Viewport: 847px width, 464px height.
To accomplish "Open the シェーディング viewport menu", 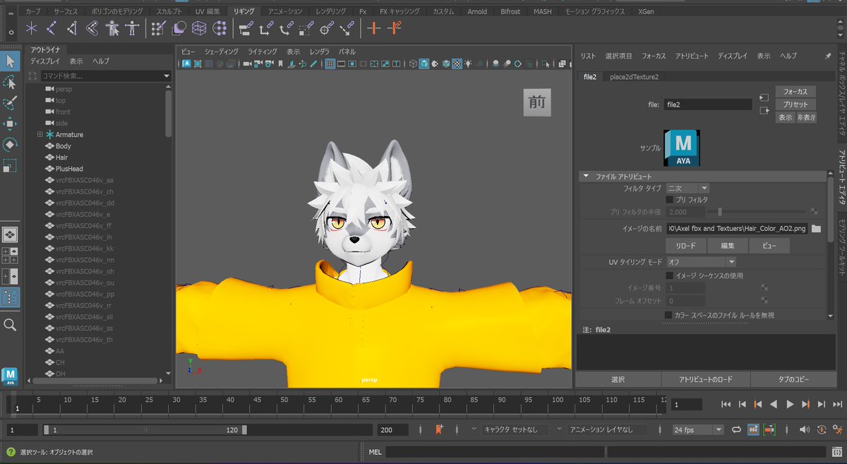I will tap(222, 52).
